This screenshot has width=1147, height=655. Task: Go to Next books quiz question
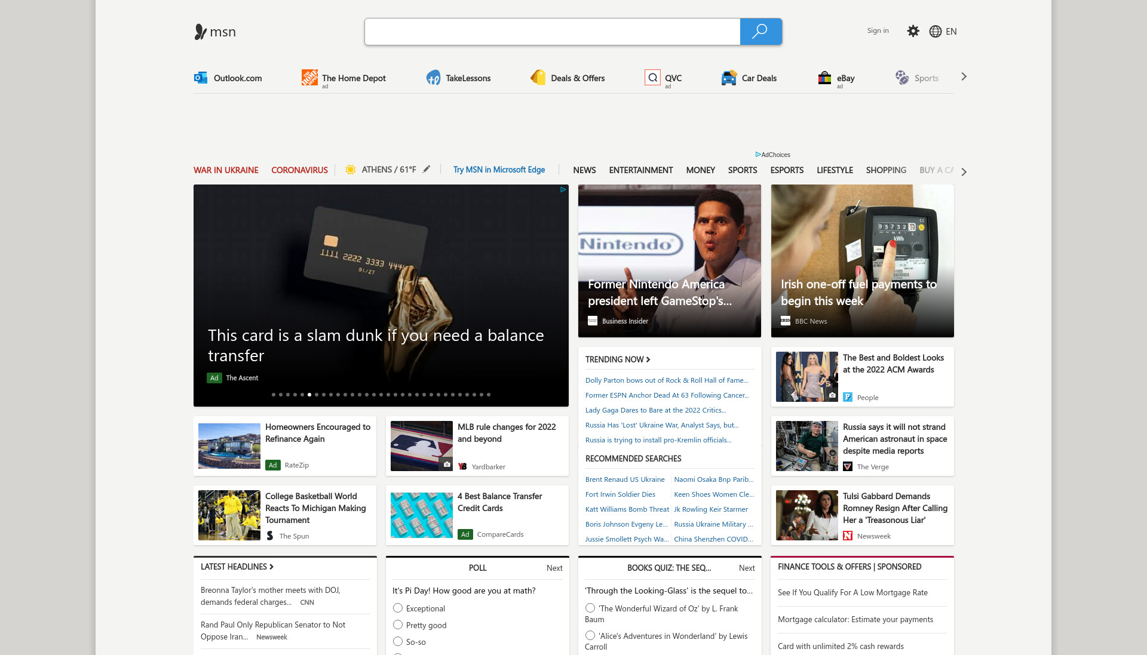point(747,568)
